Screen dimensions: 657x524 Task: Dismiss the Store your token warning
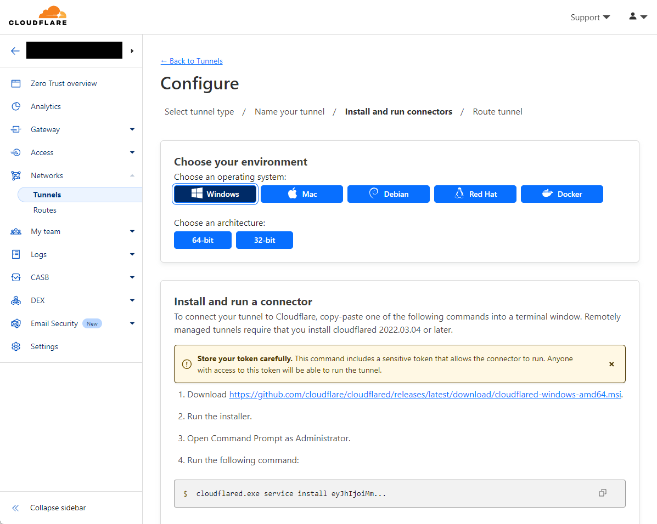coord(611,364)
